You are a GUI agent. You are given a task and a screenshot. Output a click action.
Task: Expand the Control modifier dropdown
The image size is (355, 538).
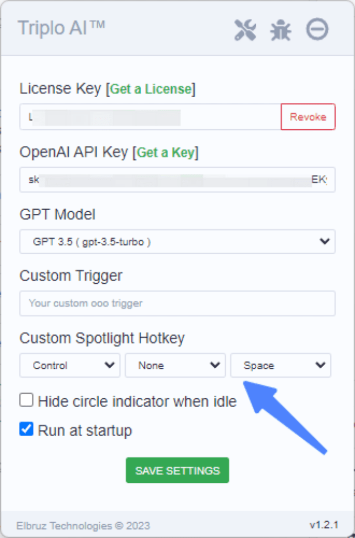click(70, 366)
